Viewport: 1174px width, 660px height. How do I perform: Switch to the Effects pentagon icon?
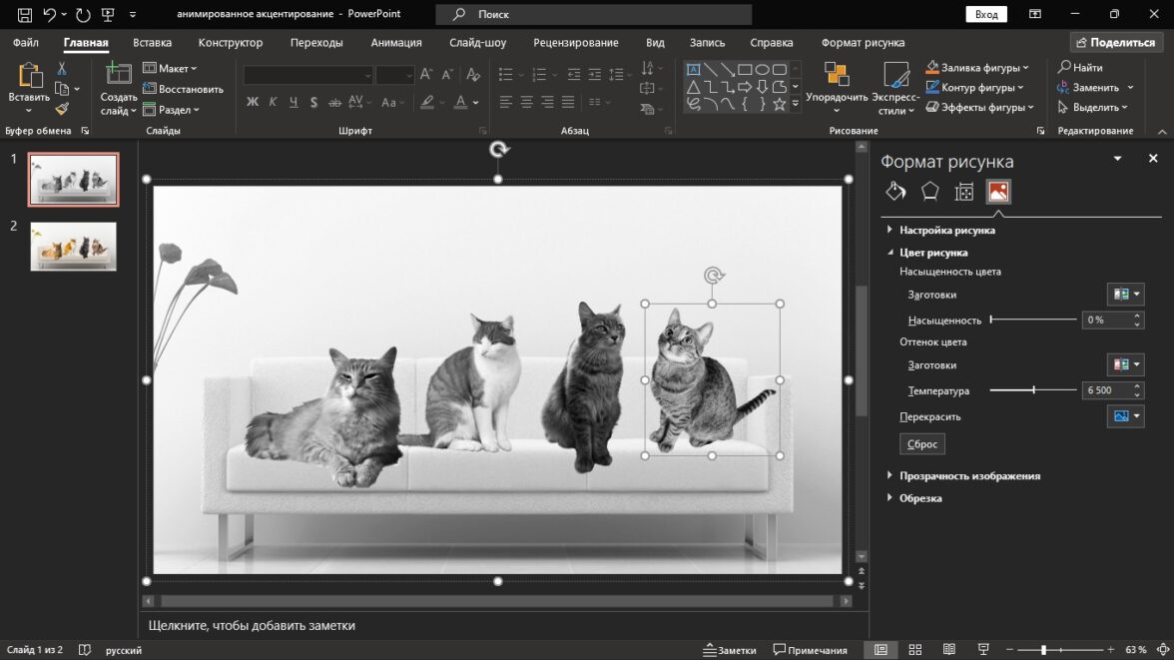[x=929, y=192]
